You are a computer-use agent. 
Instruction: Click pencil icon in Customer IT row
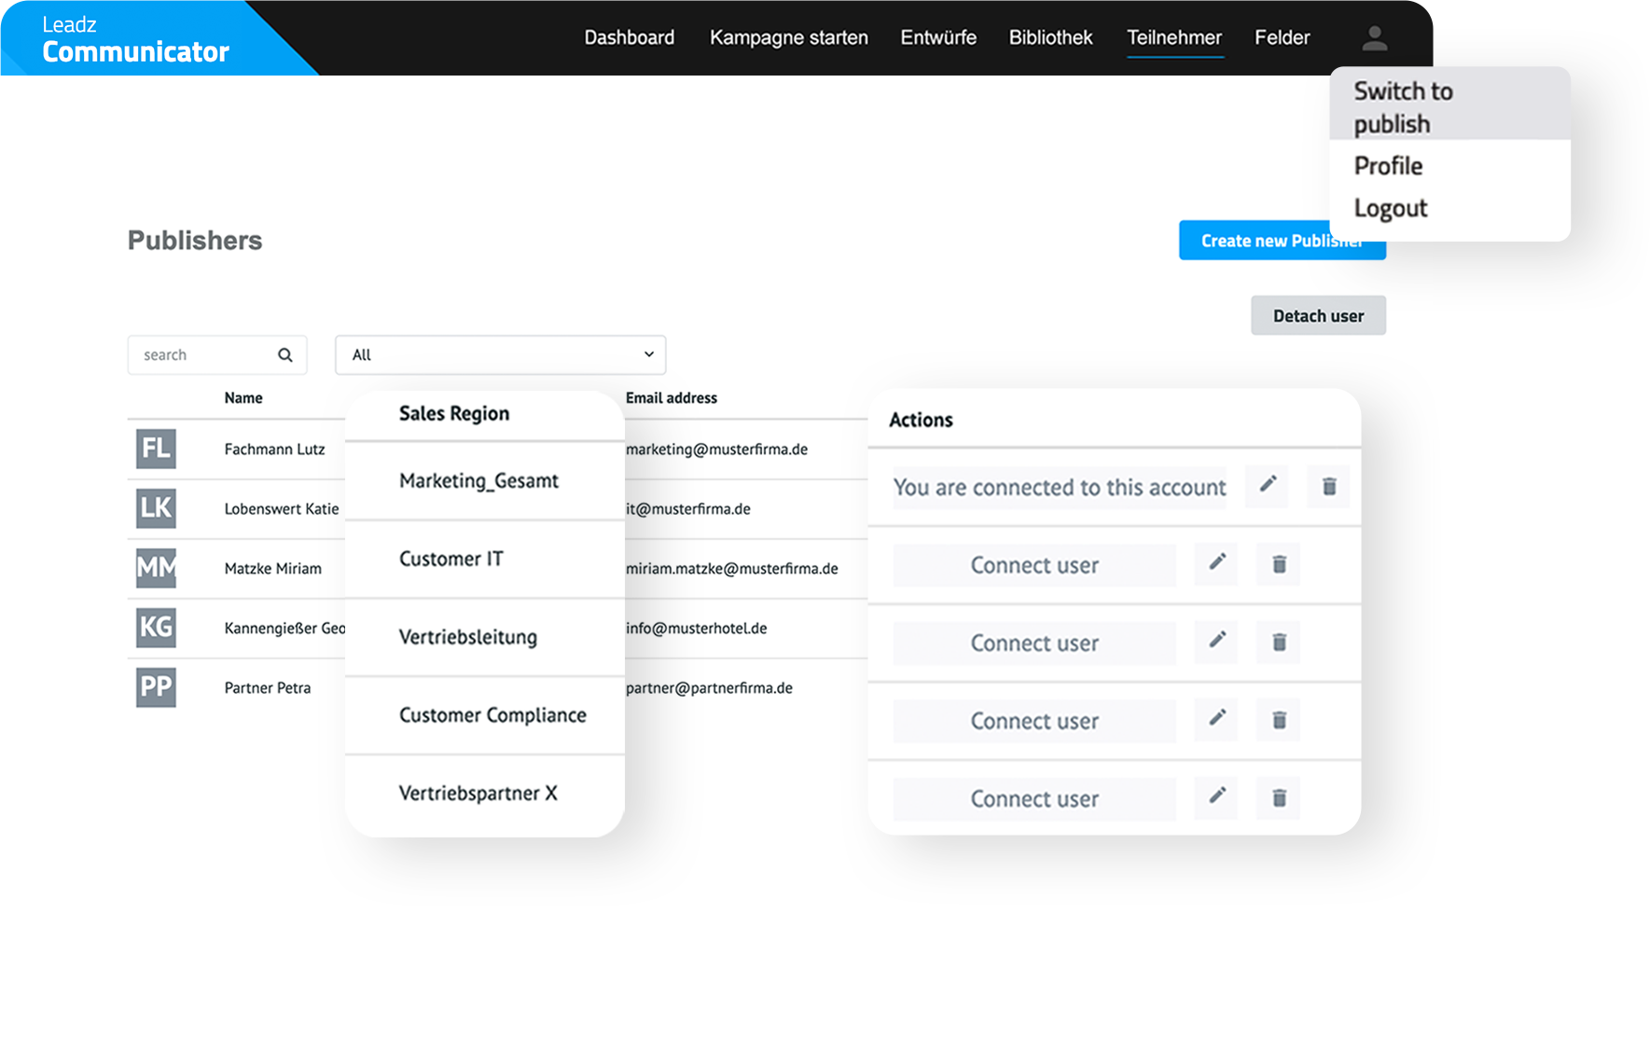click(1216, 563)
